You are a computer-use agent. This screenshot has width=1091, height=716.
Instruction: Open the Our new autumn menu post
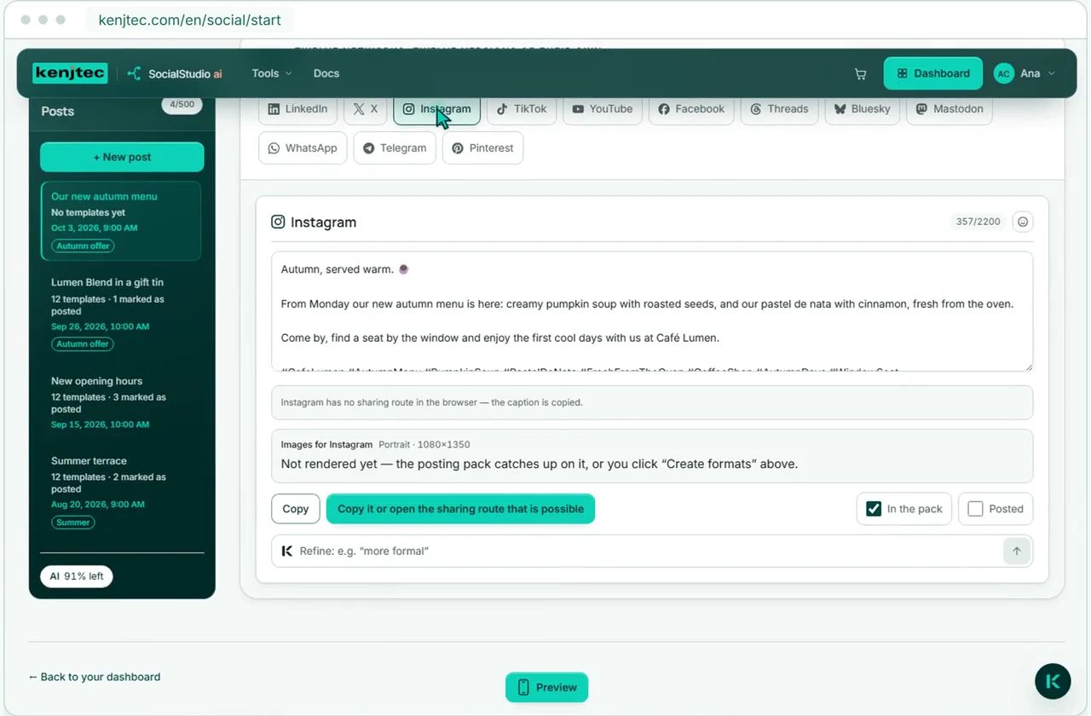tap(121, 221)
